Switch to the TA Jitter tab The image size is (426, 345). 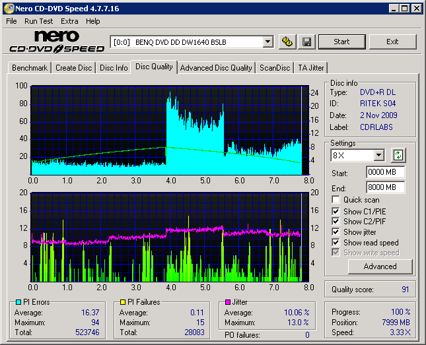click(x=310, y=67)
